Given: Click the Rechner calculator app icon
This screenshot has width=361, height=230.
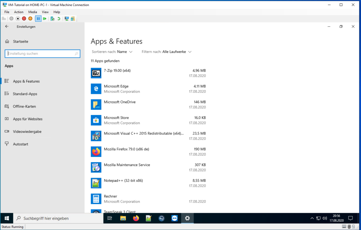Looking at the screenshot, I should tap(96, 199).
